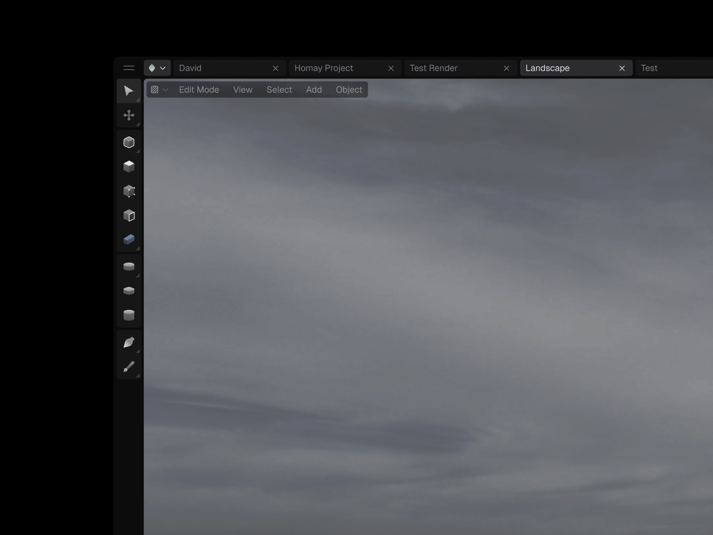
Task: Open the hamburger menu at top left
Action: point(129,68)
